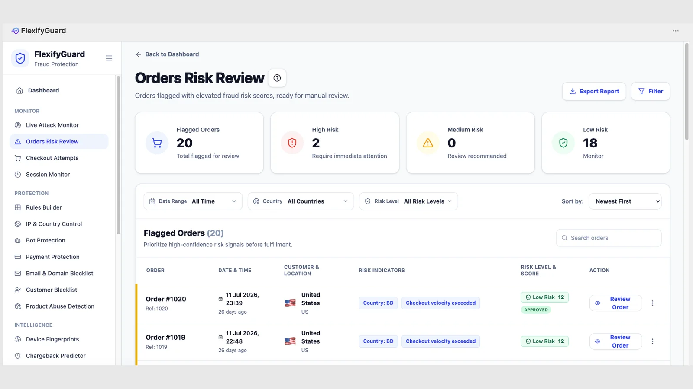Open IP & Country Control
Screen dimensions: 693x389
coord(59,224)
